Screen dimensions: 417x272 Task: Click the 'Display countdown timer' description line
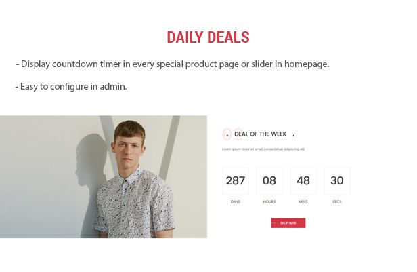click(173, 64)
